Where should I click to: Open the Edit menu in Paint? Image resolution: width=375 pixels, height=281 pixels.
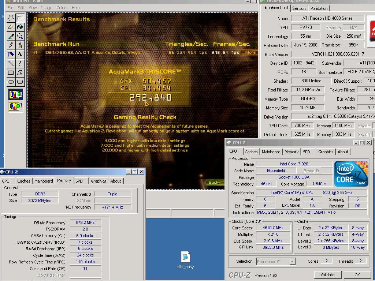point(21,8)
